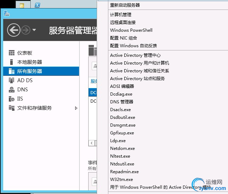Click the 文件和存储服务 icon

[x=12, y=108]
